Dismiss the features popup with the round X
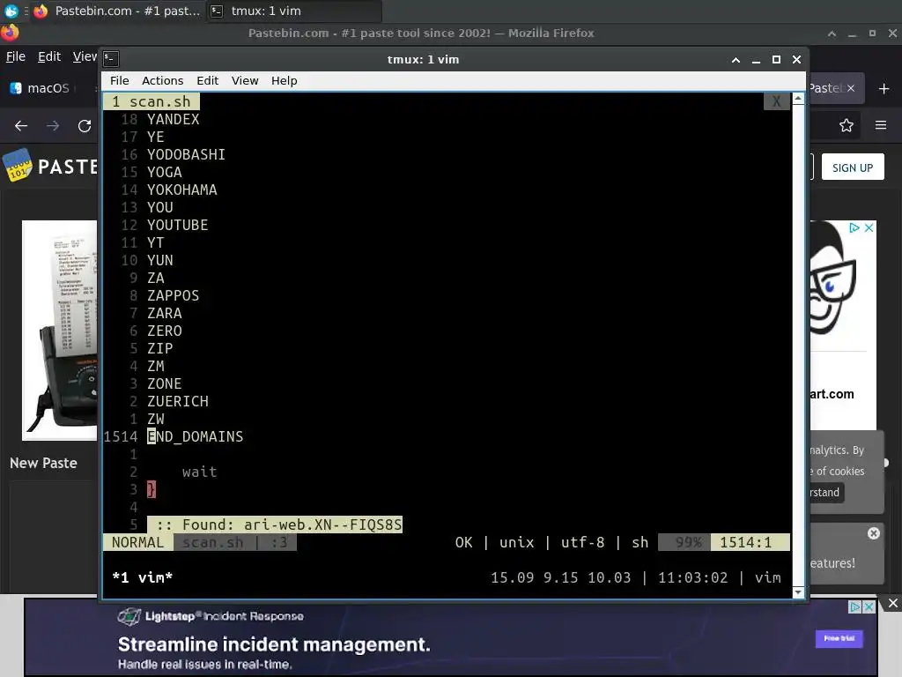Image resolution: width=902 pixels, height=677 pixels. click(x=873, y=533)
